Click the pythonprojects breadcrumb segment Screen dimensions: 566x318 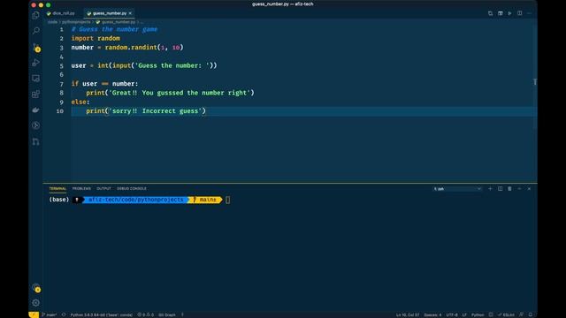pyautogui.click(x=76, y=22)
